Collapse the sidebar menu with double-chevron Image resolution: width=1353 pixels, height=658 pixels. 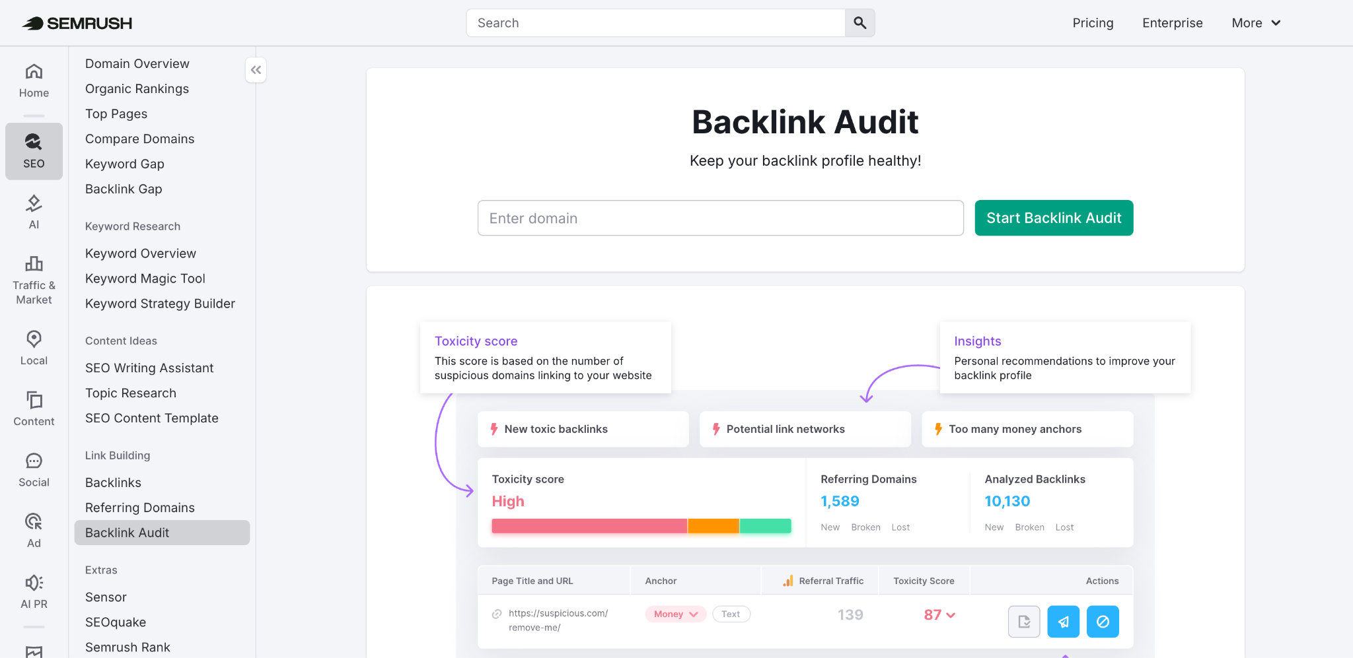[x=256, y=70]
